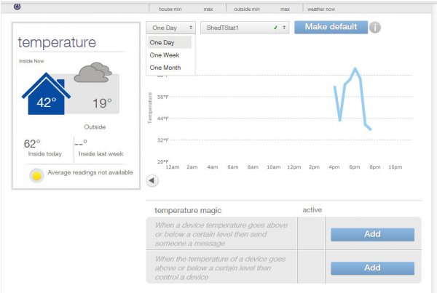Click the 12am label on the chart axis
Viewport: 437px width, 293px height.
coord(172,167)
